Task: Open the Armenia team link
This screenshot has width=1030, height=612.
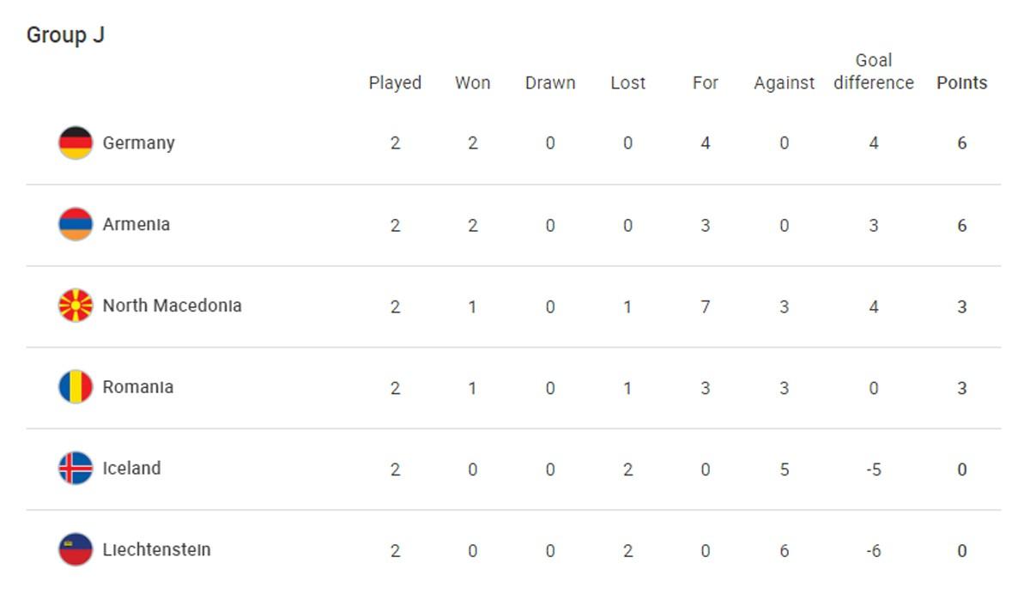Action: [x=136, y=225]
